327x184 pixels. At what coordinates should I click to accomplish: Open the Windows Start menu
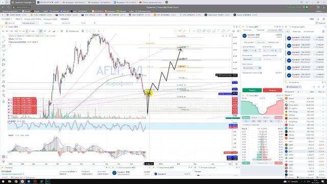coord(3,181)
